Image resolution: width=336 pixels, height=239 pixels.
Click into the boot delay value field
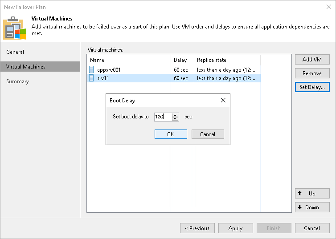tap(163, 117)
